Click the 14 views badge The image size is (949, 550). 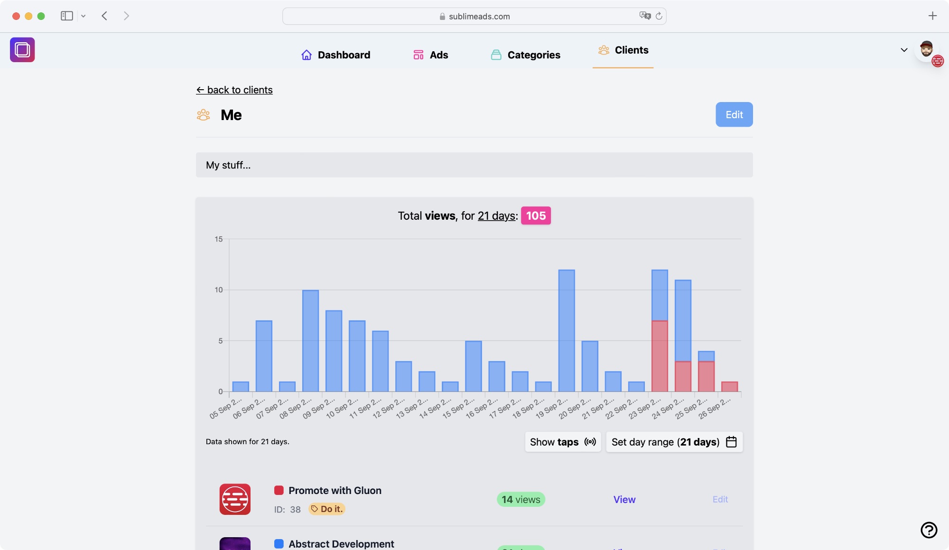(521, 500)
